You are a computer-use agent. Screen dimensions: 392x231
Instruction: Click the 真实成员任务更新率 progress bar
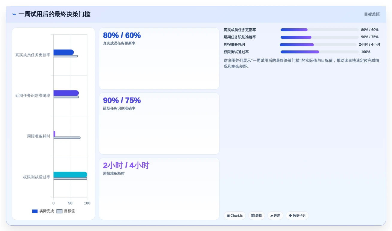[x=320, y=30]
